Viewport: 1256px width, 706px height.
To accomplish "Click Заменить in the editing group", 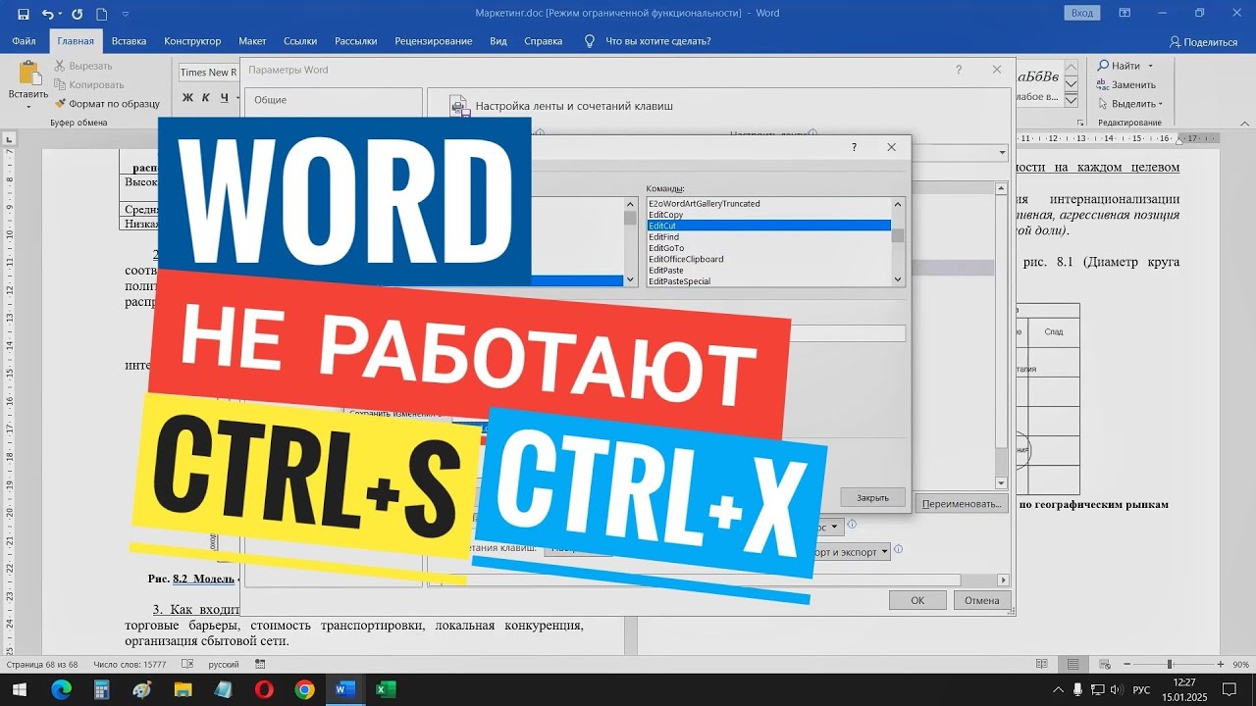I will point(1126,84).
